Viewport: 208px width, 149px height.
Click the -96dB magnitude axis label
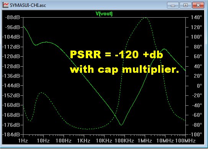pyautogui.click(x=13, y=27)
